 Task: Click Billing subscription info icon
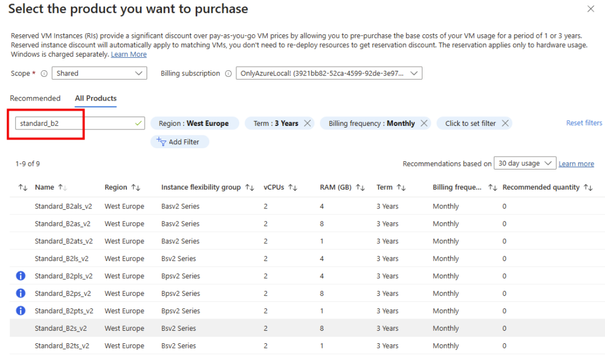tap(229, 73)
